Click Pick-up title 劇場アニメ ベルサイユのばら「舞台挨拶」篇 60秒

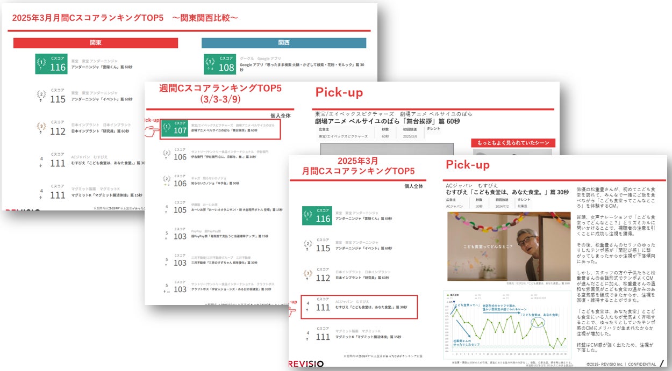pyautogui.click(x=387, y=121)
